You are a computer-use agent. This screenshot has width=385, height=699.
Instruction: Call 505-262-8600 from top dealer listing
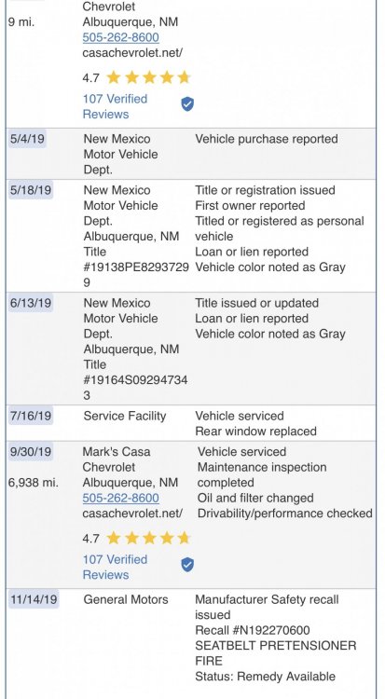121,37
